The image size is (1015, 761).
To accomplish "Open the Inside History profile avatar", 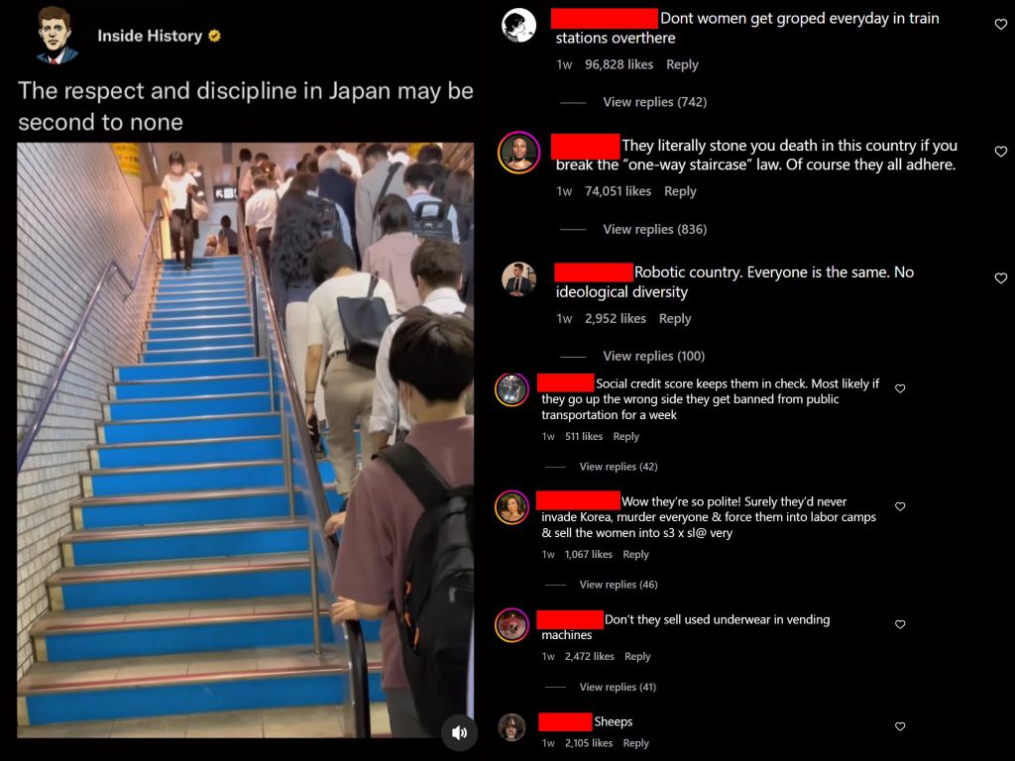I will pyautogui.click(x=56, y=35).
